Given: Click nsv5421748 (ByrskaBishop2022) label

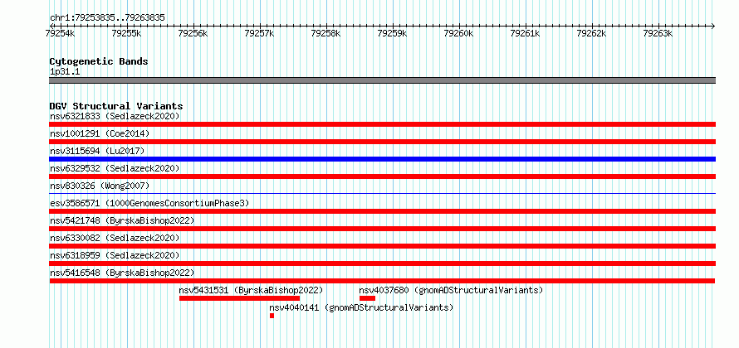Looking at the screenshot, I should click(x=122, y=220).
